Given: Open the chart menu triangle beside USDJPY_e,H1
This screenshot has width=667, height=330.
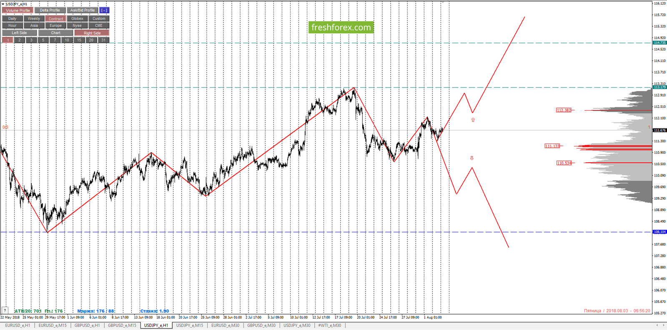Looking at the screenshot, I should point(3,4).
